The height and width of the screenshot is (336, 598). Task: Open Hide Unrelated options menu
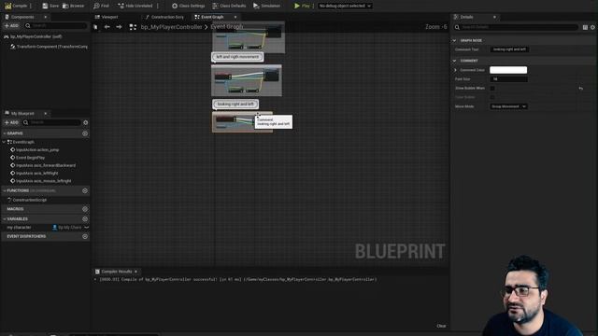[158, 6]
